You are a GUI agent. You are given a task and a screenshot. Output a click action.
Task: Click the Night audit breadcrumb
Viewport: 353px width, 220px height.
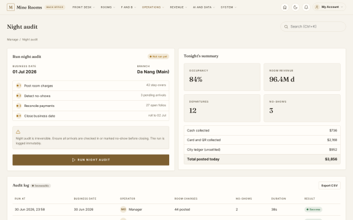pos(29,40)
